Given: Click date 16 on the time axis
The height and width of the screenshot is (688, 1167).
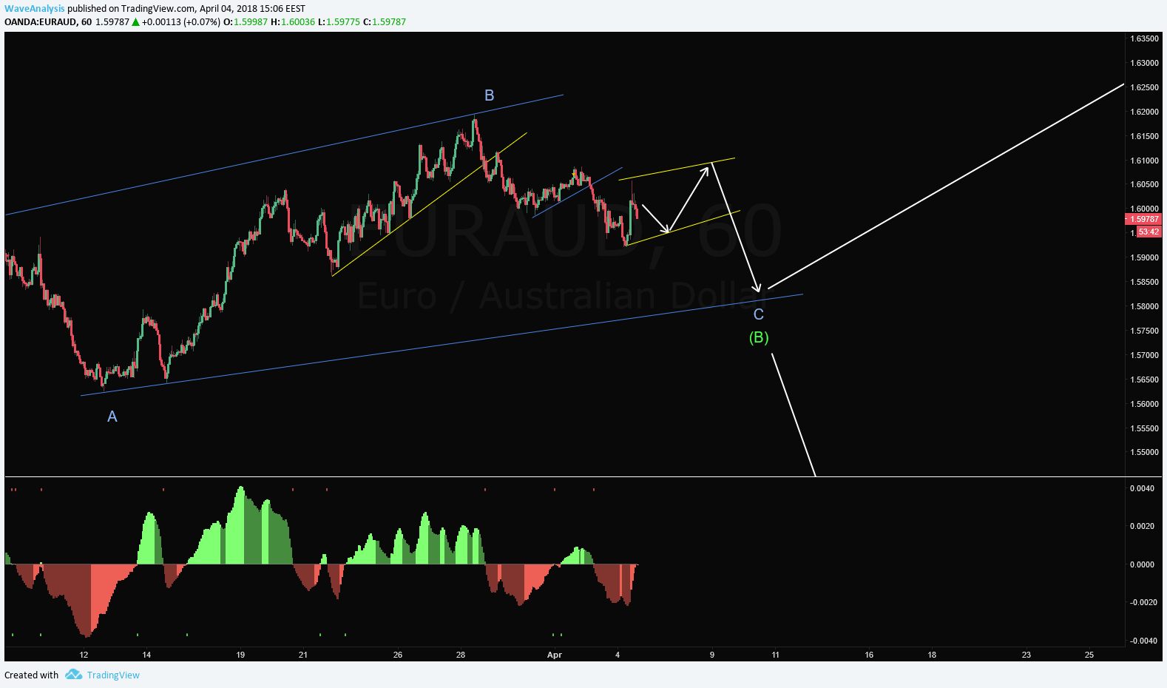Looking at the screenshot, I should point(869,655).
